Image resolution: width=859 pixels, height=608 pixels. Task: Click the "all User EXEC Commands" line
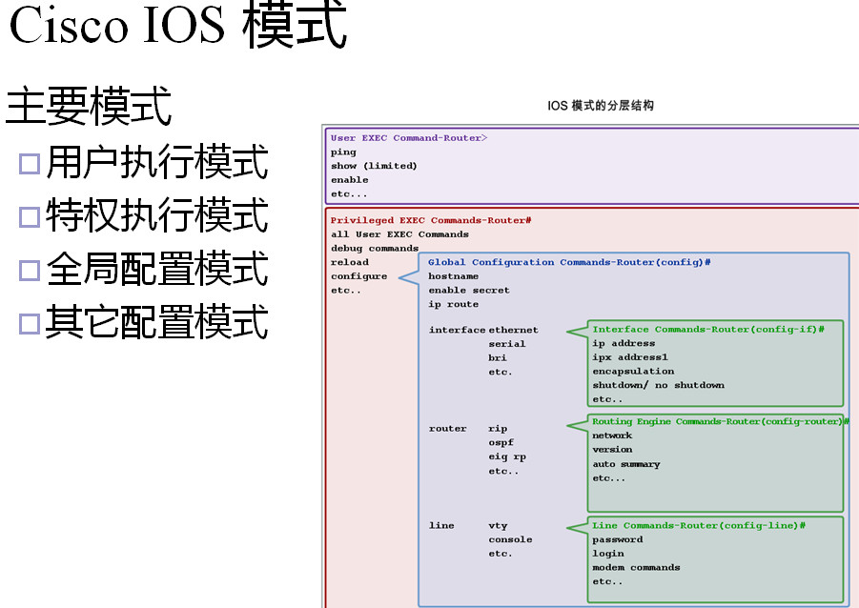coord(399,234)
